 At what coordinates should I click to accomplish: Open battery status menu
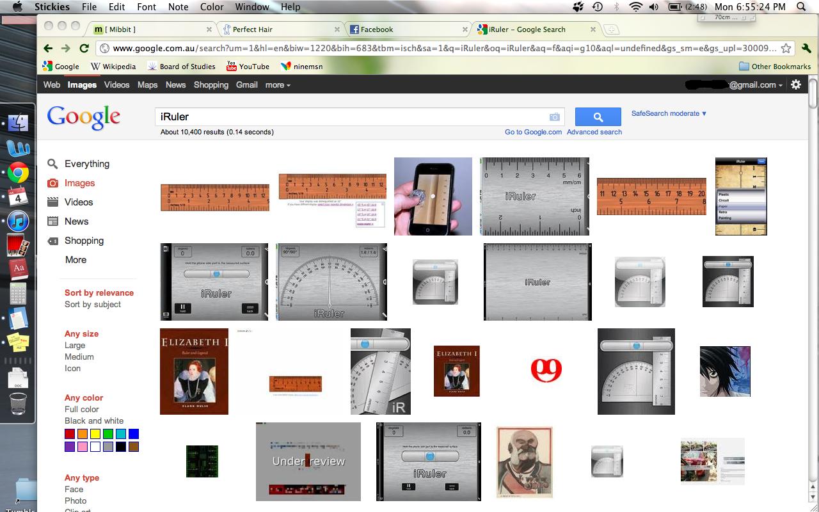click(688, 7)
